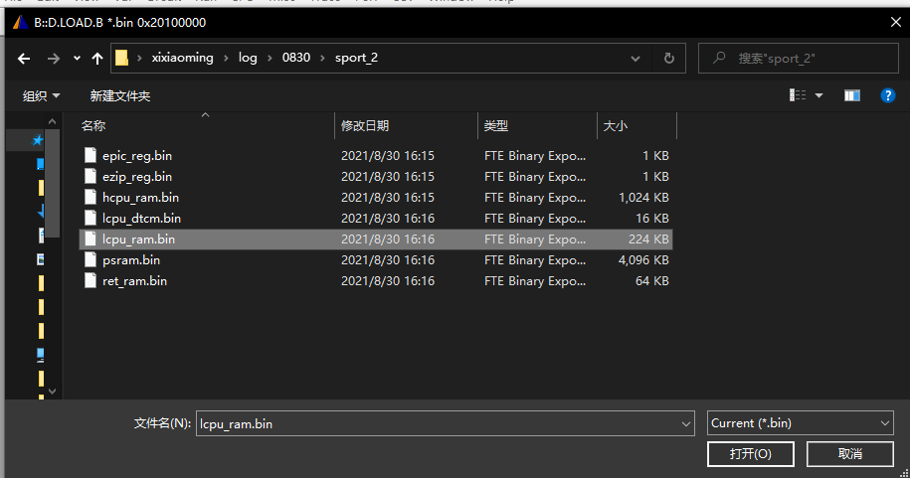Screen dimensions: 910x478
Task: Open the filename combo box dropdown arrow
Action: [x=685, y=423]
